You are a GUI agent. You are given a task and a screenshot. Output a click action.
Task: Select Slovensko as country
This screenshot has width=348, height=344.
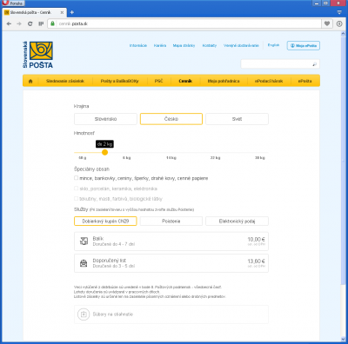[x=105, y=119]
